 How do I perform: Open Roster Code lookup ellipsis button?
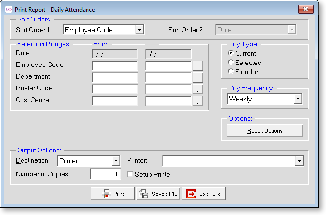(x=197, y=89)
